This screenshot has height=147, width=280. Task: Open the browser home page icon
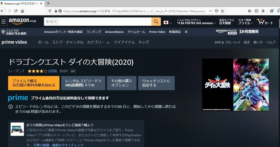[x=22, y=11]
